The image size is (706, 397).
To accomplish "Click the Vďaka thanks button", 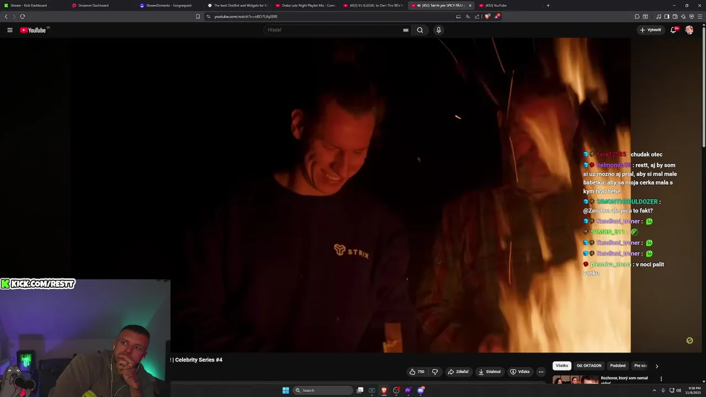I will tap(520, 372).
